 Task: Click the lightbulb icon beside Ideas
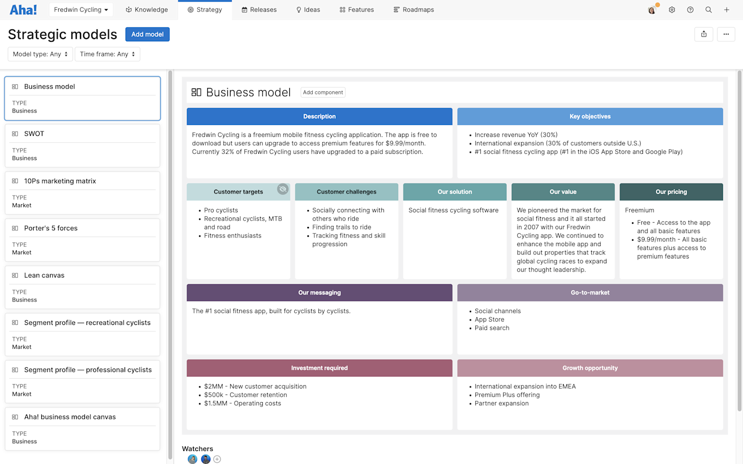click(299, 9)
